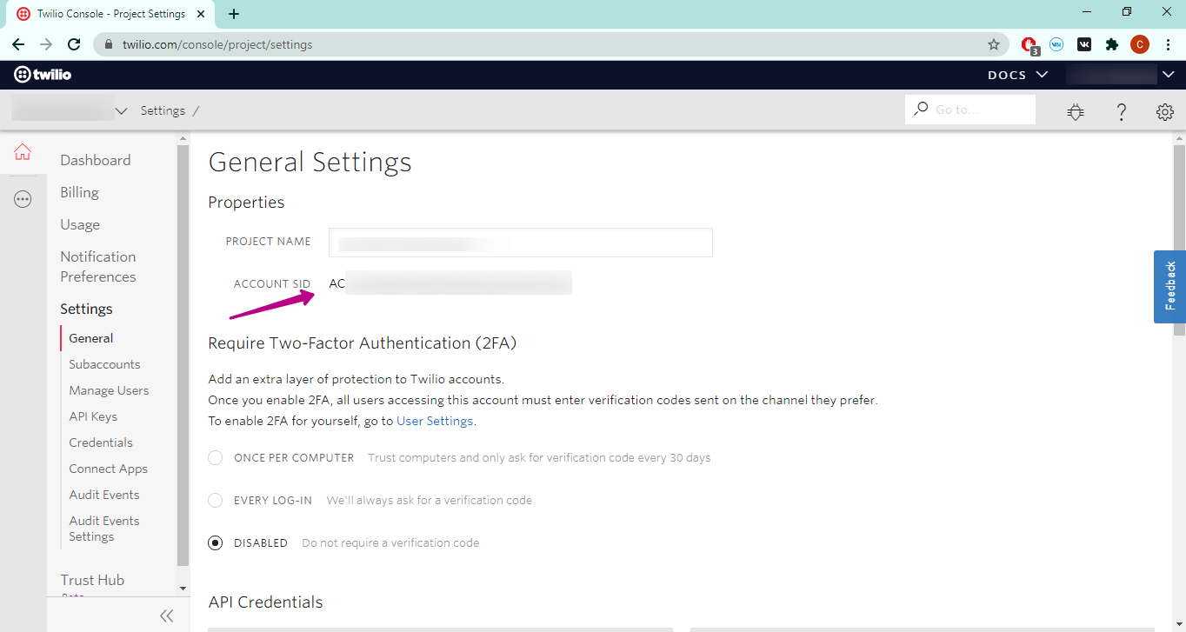Open the help question mark icon

pos(1122,111)
